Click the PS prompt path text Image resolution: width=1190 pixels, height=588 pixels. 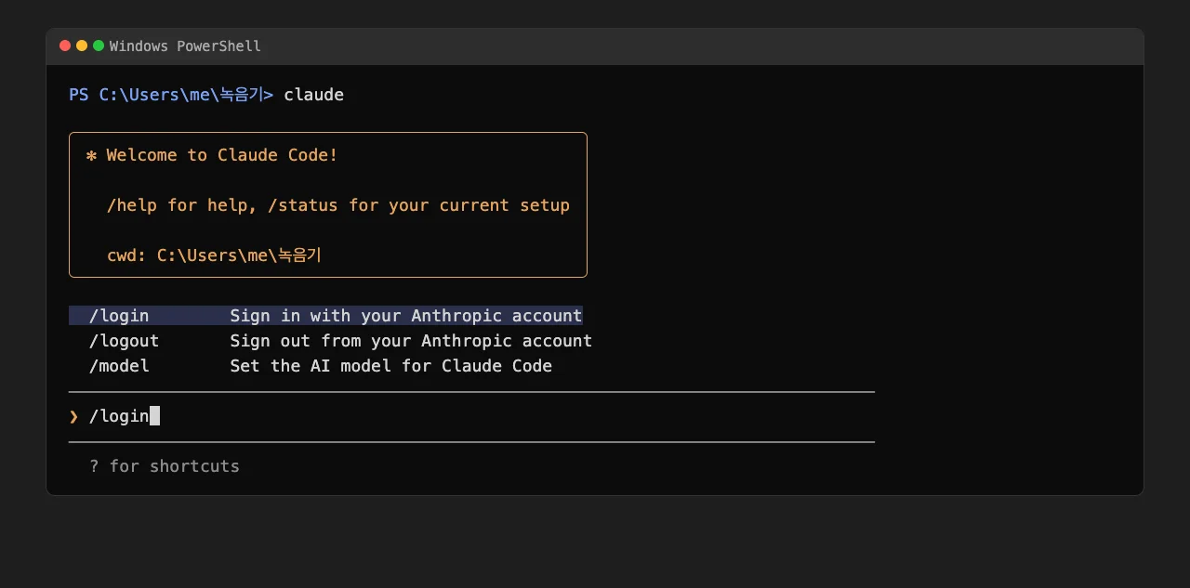(x=171, y=95)
